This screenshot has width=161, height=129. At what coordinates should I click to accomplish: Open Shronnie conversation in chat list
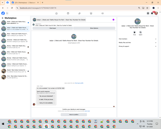pyautogui.click(x=15, y=41)
